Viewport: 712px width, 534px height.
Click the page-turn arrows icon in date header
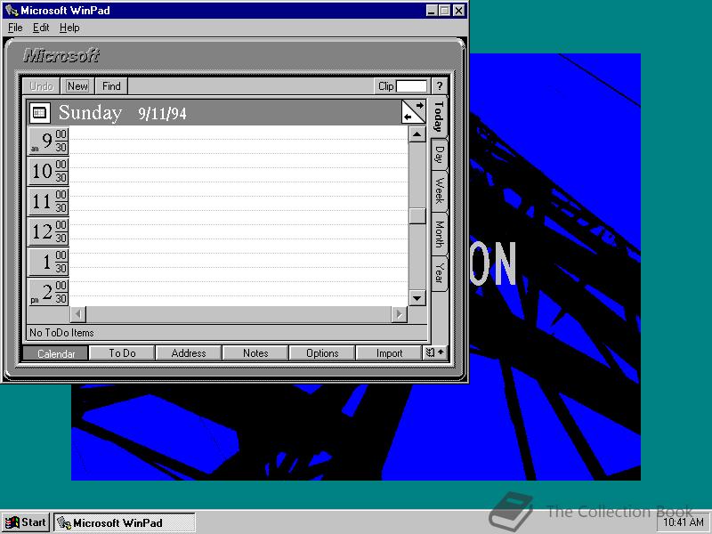(x=414, y=111)
